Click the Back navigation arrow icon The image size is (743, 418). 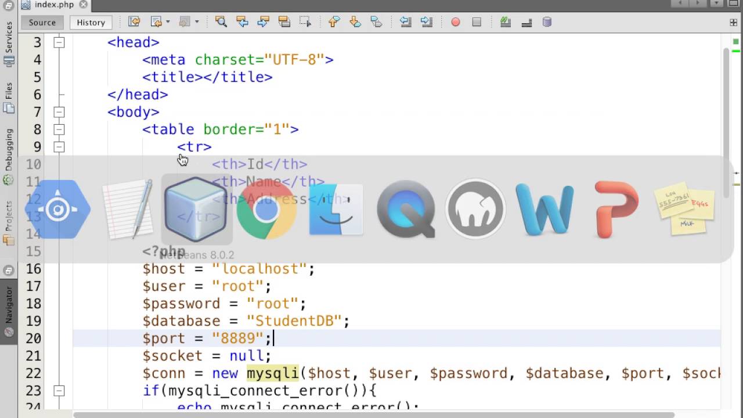coord(156,22)
